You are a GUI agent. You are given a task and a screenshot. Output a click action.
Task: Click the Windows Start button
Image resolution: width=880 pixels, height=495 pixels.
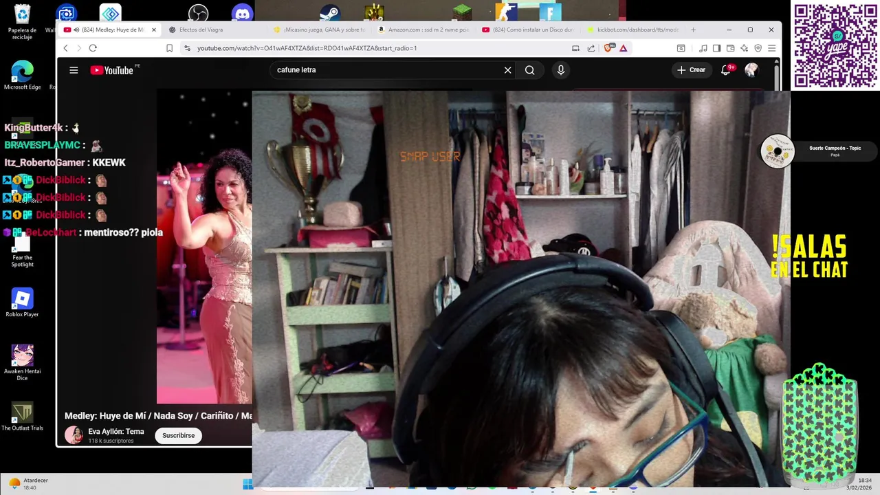coord(247,485)
